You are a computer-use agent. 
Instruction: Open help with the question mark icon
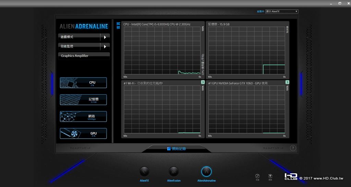(293, 148)
